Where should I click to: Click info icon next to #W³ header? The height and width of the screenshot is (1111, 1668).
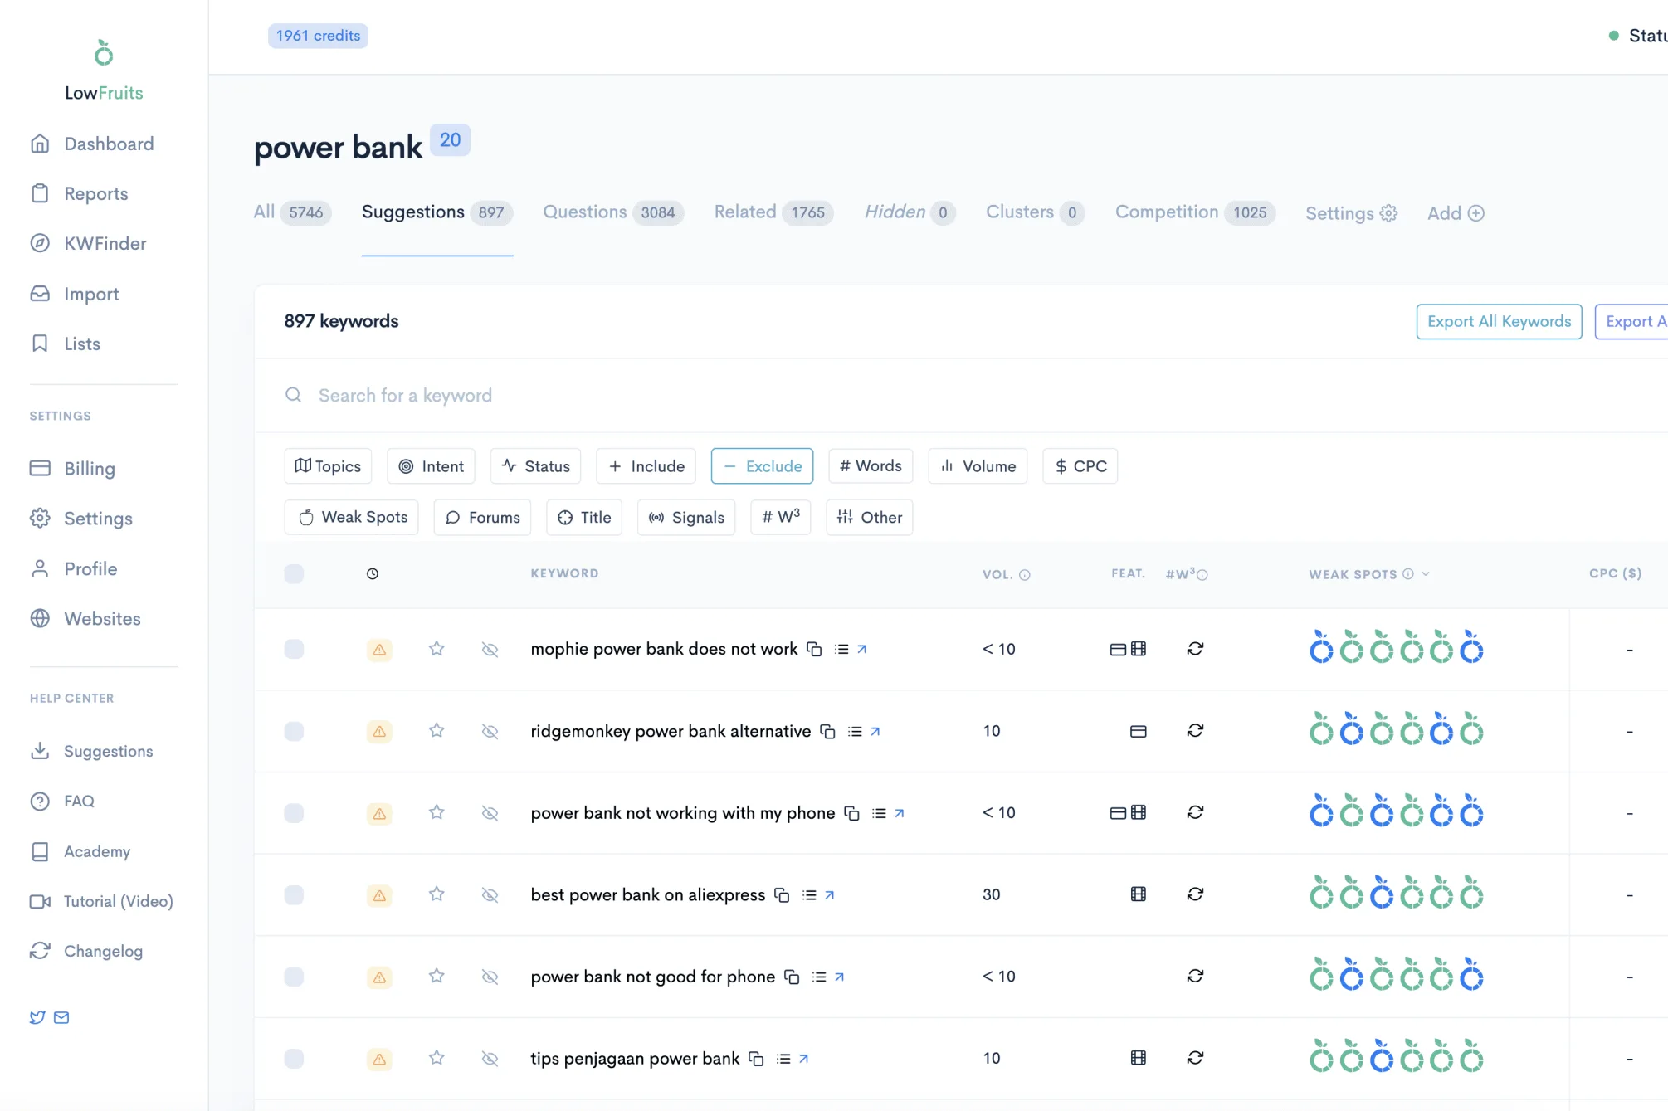[x=1202, y=575]
